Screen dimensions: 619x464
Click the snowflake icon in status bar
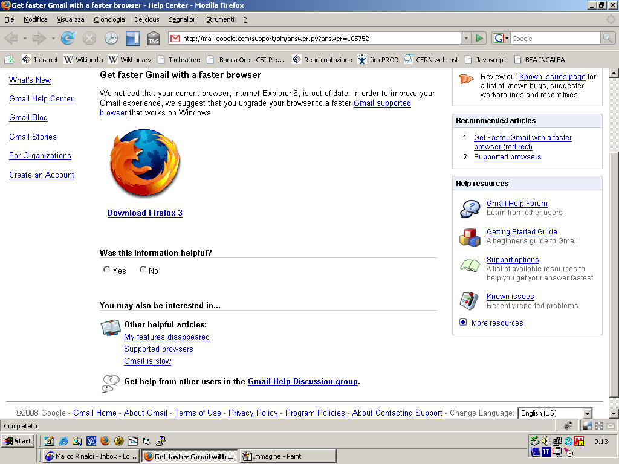(599, 426)
